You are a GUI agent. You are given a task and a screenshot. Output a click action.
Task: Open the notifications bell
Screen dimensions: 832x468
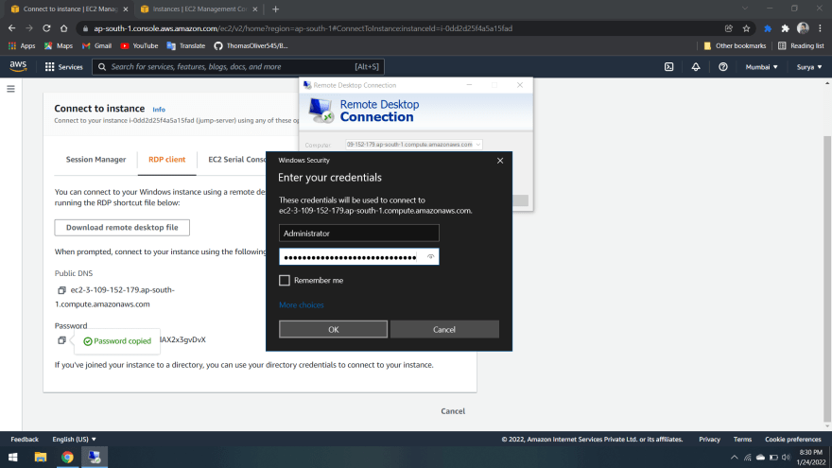[696, 67]
